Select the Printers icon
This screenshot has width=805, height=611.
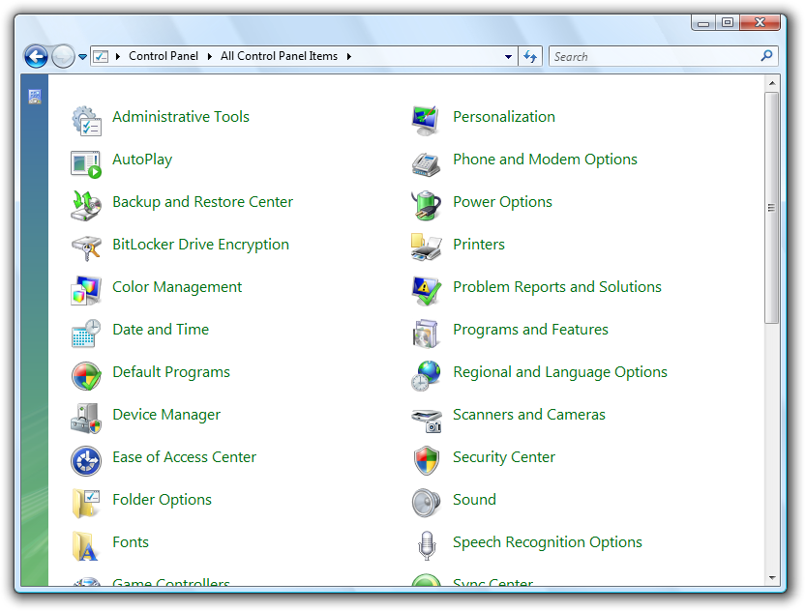tap(426, 247)
